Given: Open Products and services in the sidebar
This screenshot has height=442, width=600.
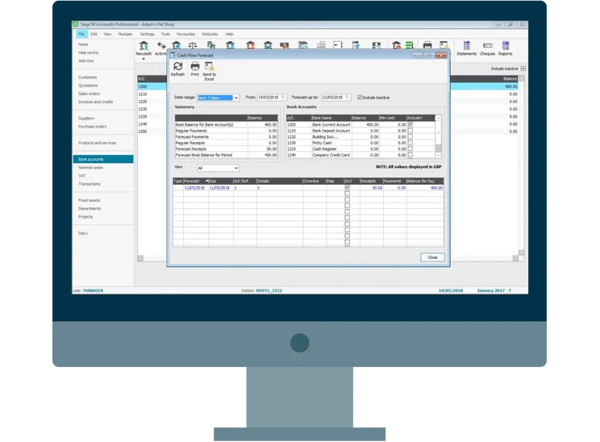Looking at the screenshot, I should pos(98,143).
